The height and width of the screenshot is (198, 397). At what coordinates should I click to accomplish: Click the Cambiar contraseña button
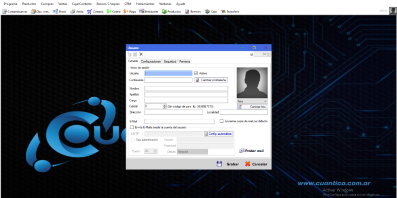[211, 80]
